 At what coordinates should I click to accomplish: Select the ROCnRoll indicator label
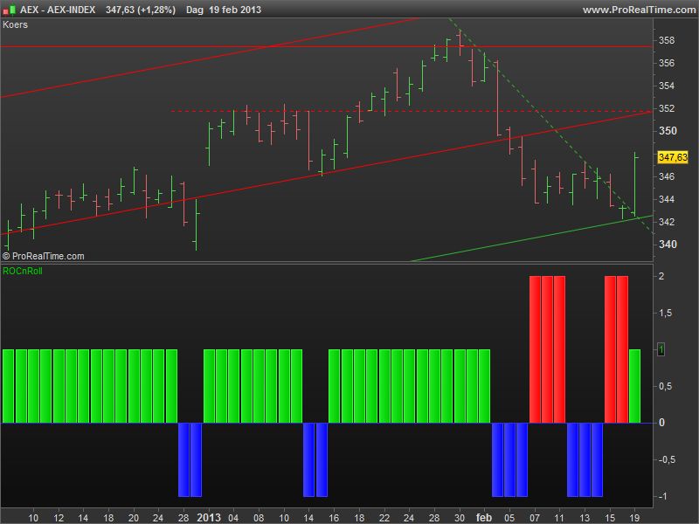click(23, 271)
